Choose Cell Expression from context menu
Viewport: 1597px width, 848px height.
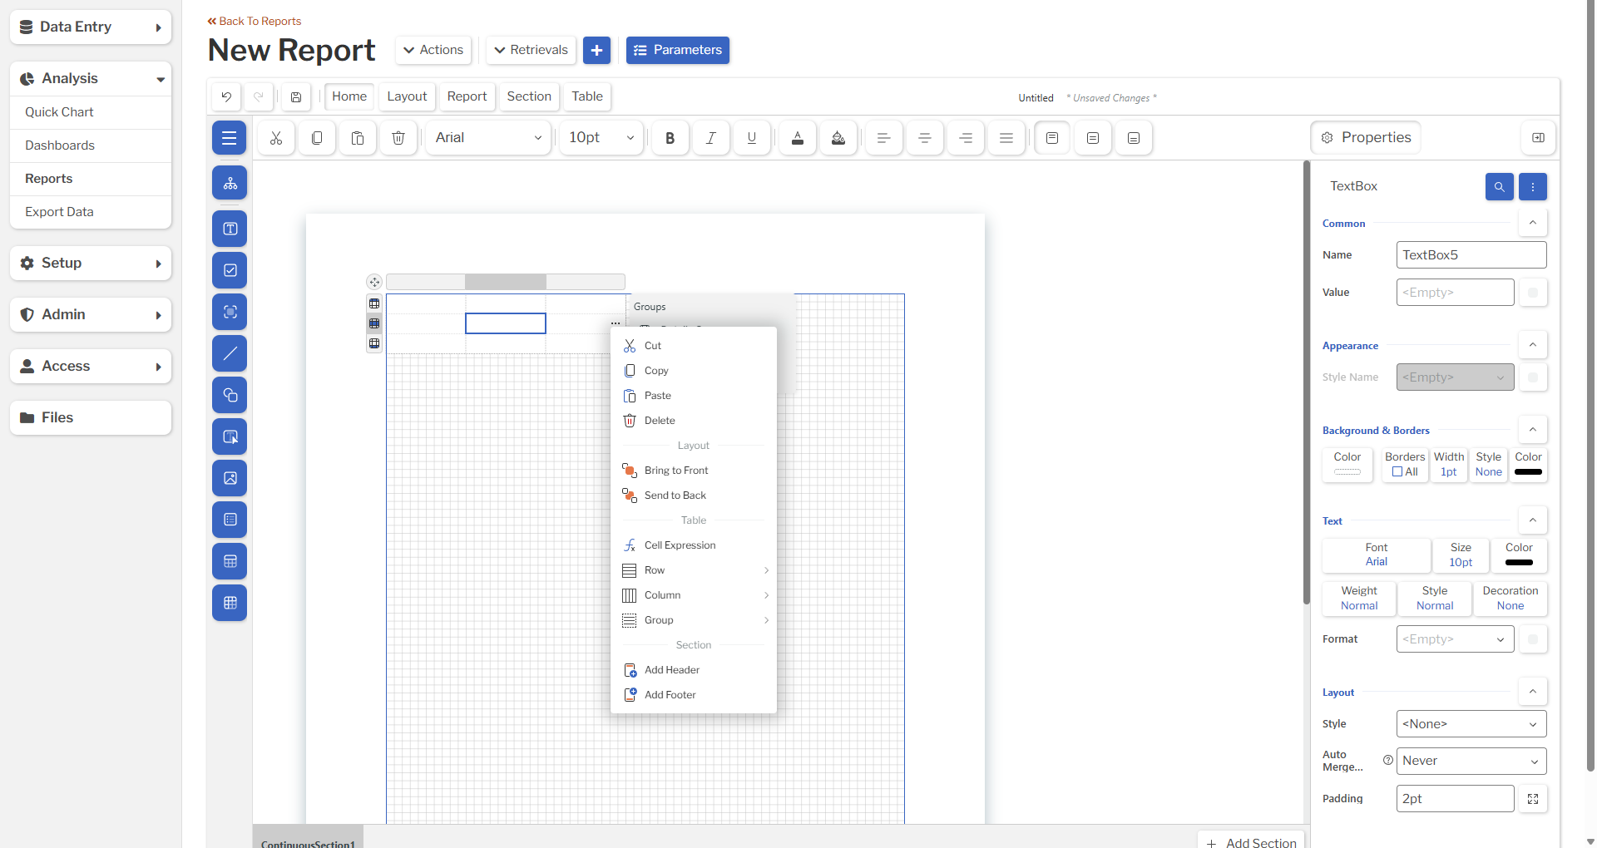pos(680,545)
